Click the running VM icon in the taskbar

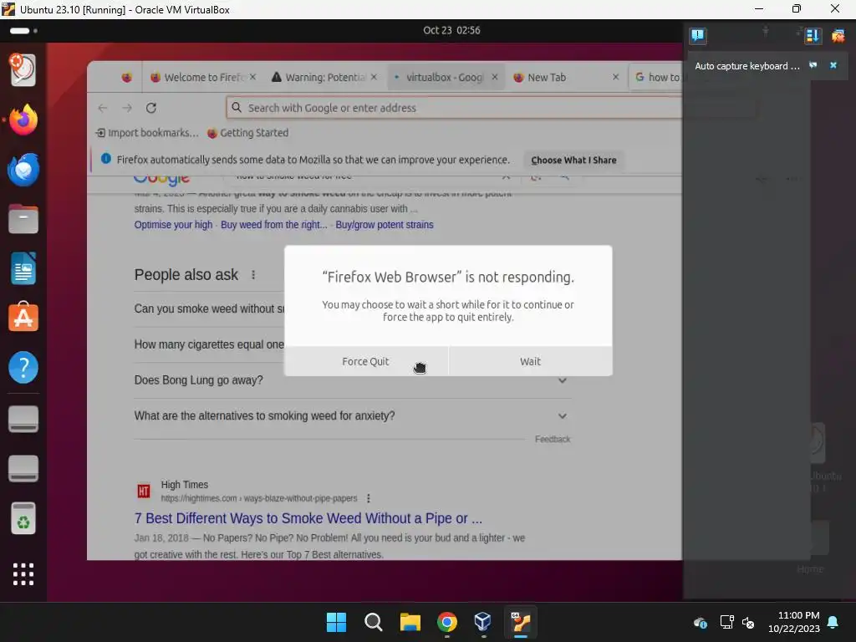(520, 622)
